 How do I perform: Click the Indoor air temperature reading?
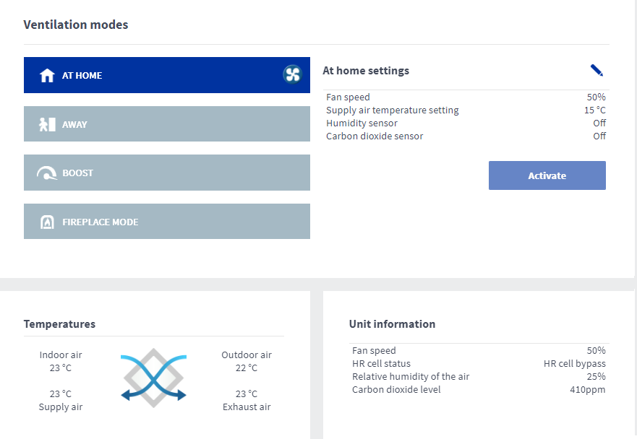coord(61,368)
